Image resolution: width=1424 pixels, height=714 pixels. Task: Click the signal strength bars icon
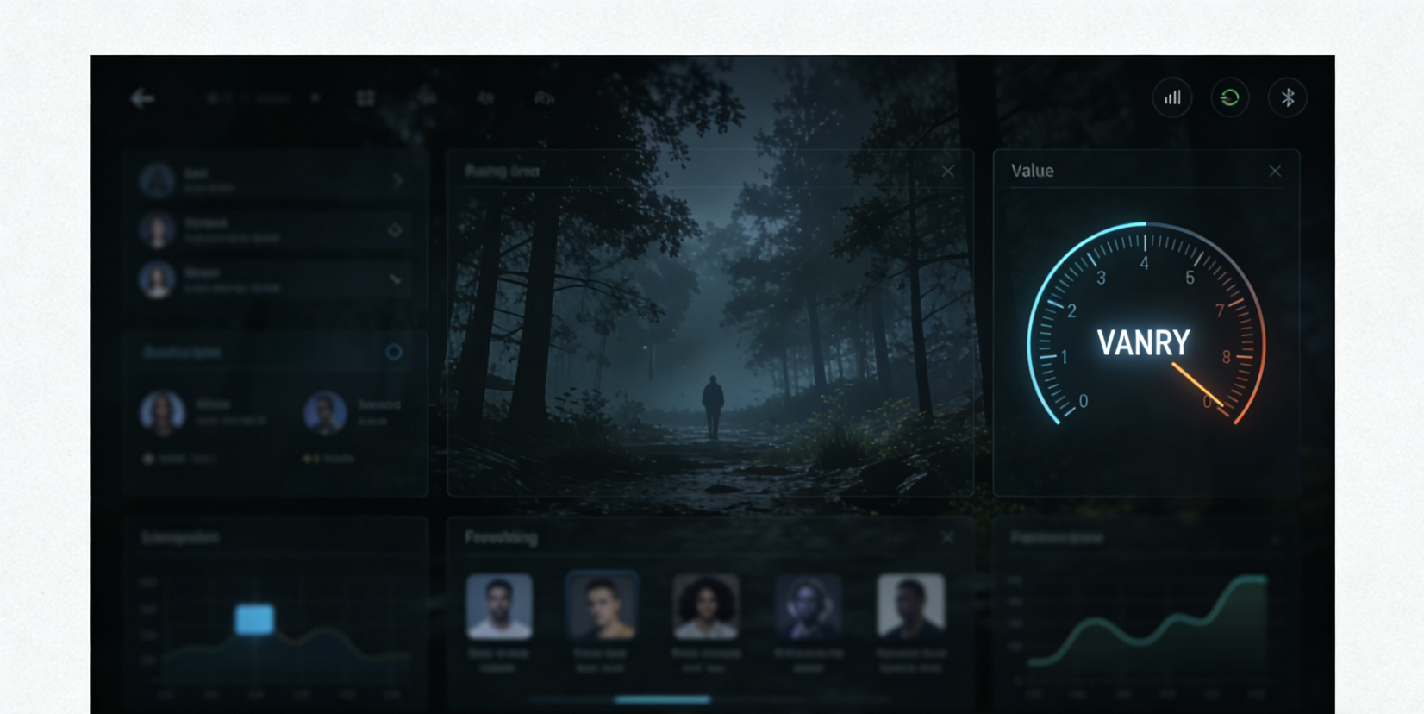1172,97
